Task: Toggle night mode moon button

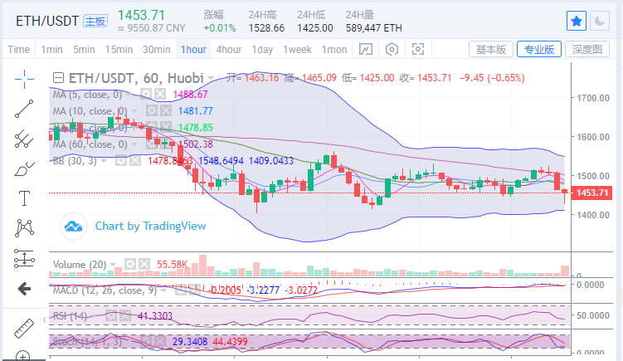Action: coord(600,21)
